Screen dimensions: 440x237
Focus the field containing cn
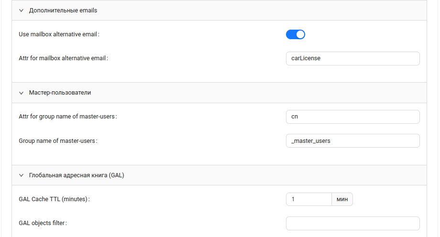click(352, 117)
